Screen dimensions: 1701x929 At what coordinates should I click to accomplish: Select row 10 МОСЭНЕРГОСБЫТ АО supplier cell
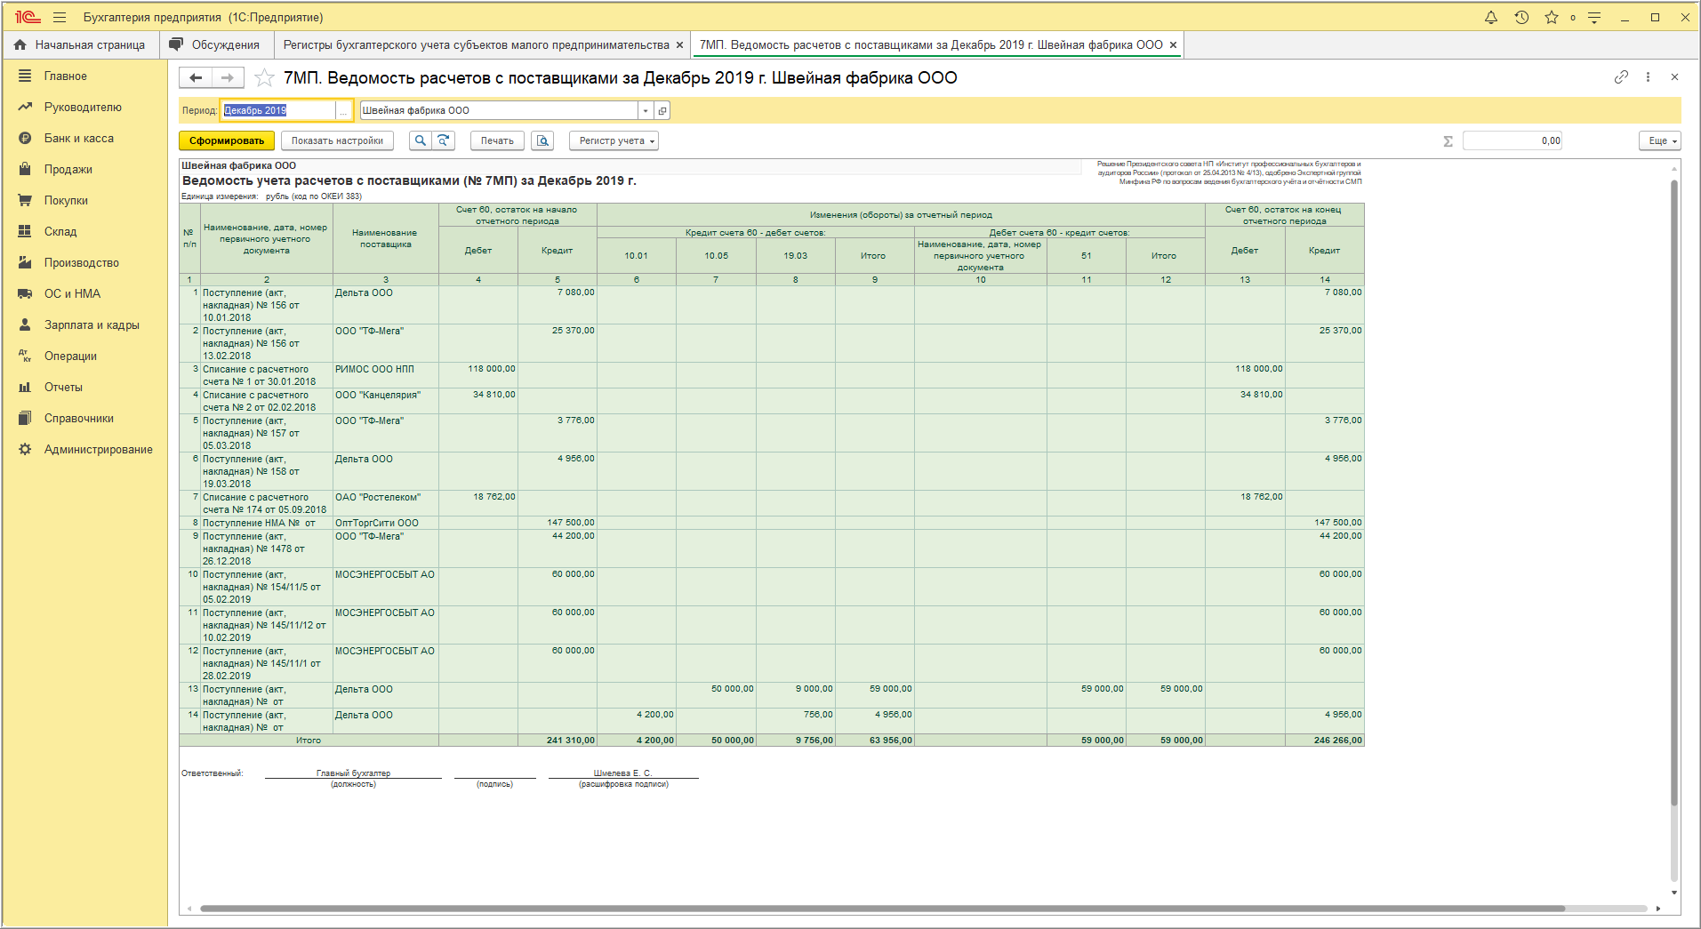click(x=386, y=587)
